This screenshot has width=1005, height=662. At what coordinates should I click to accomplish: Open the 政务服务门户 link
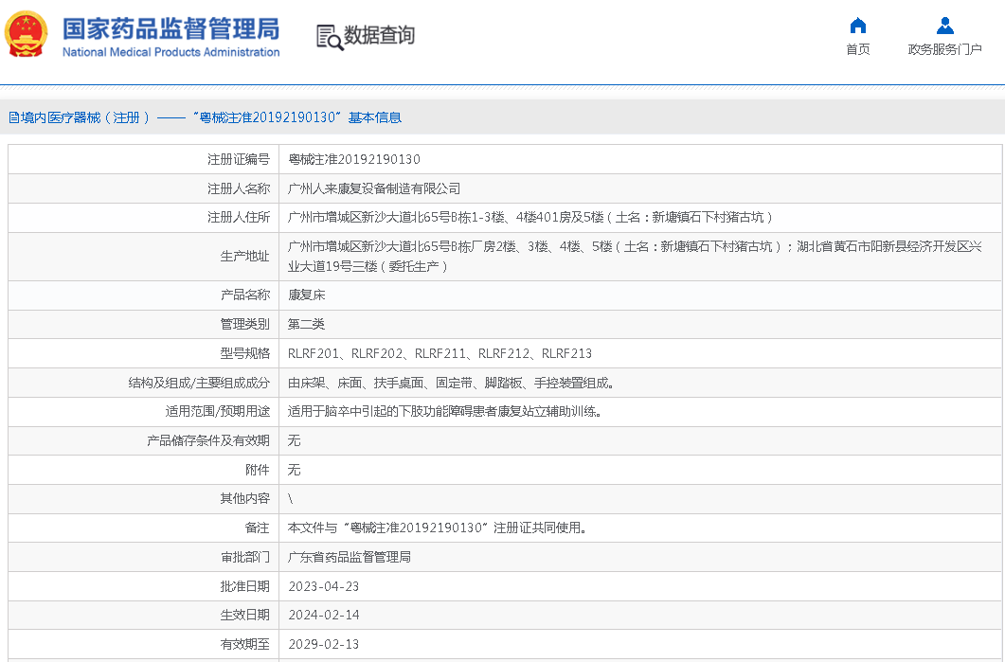tap(944, 49)
